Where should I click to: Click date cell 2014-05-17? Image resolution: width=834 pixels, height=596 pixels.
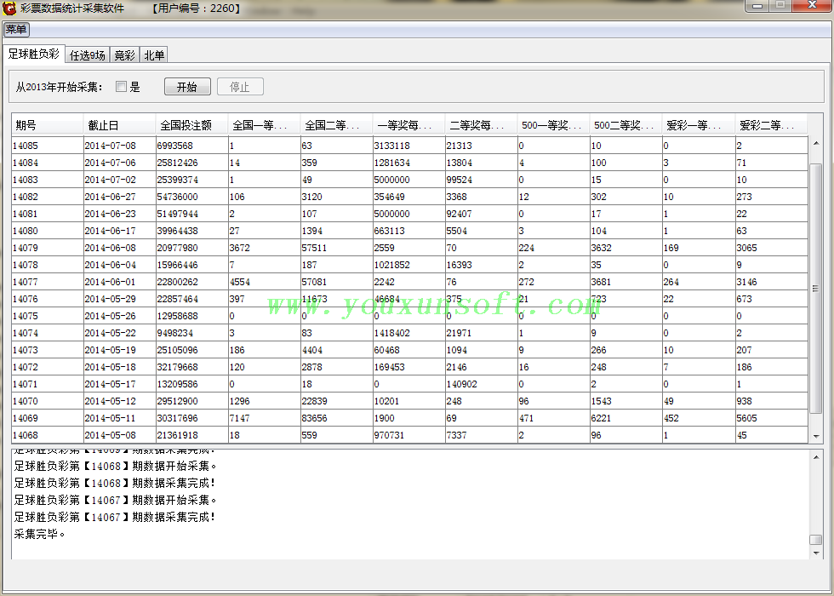pyautogui.click(x=120, y=384)
